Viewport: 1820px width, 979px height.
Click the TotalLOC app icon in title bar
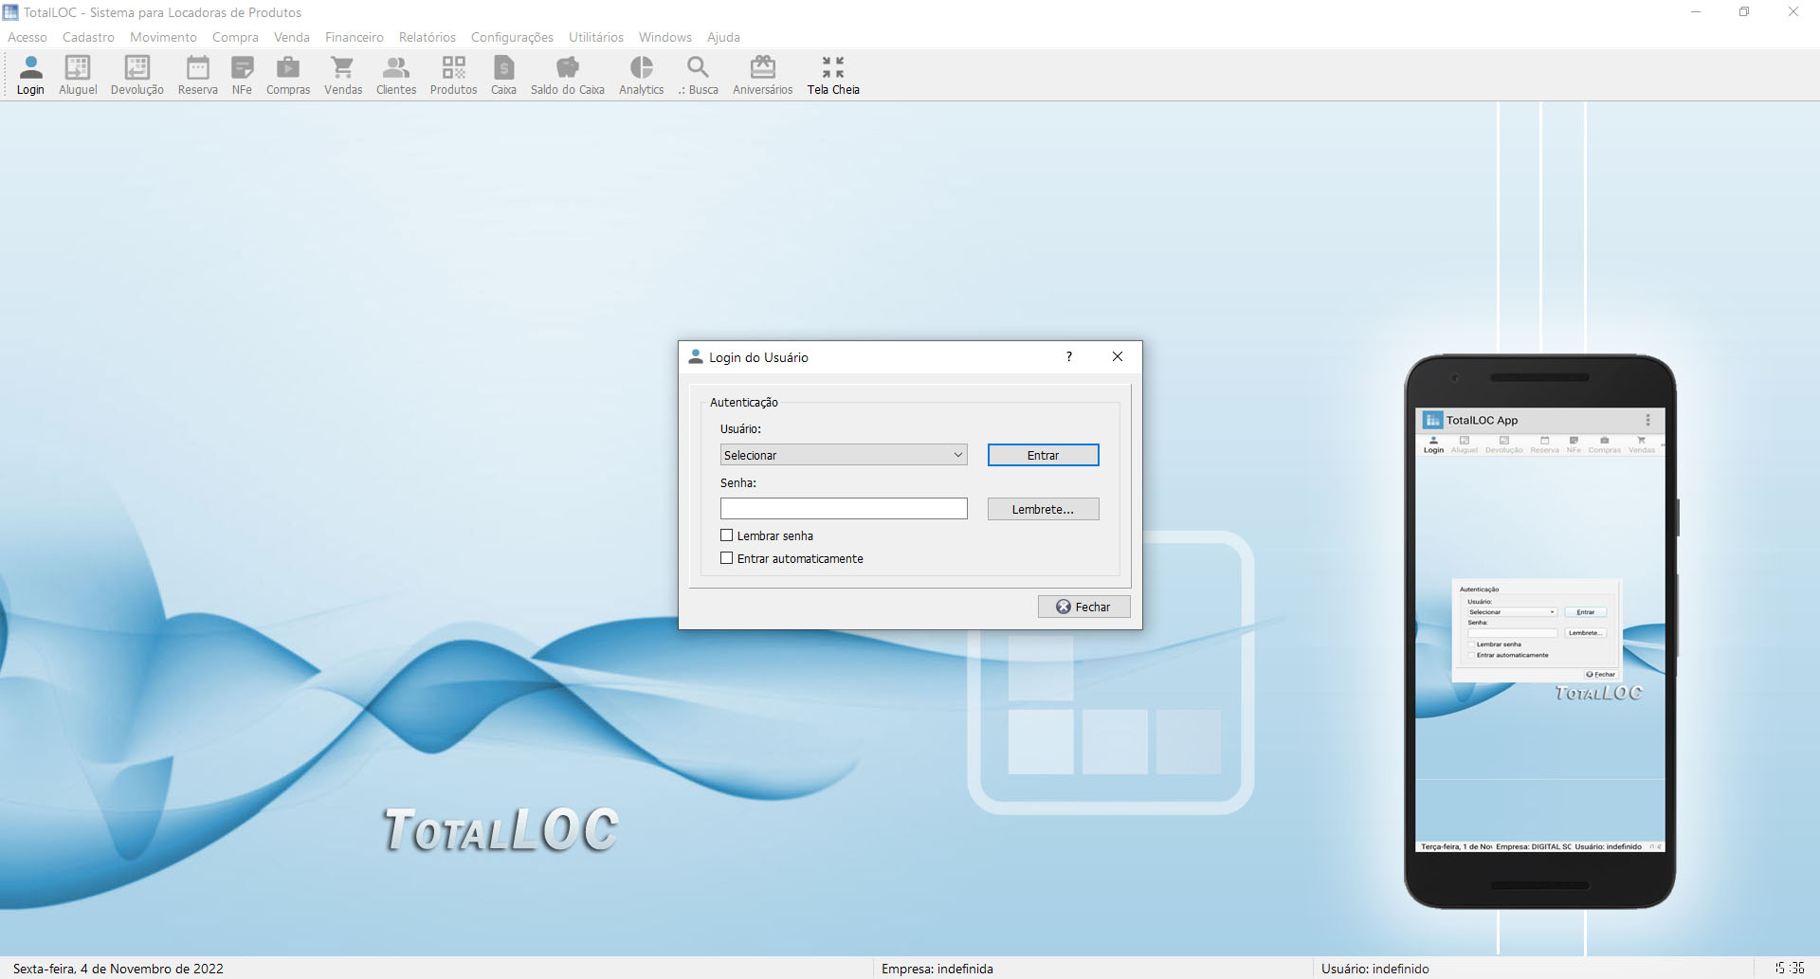(11, 12)
